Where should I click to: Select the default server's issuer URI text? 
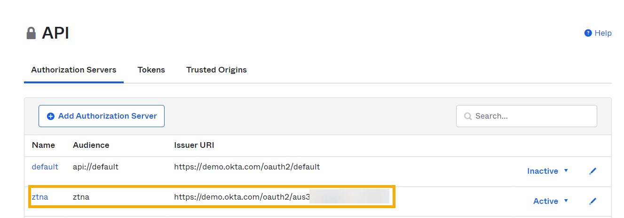(x=247, y=167)
